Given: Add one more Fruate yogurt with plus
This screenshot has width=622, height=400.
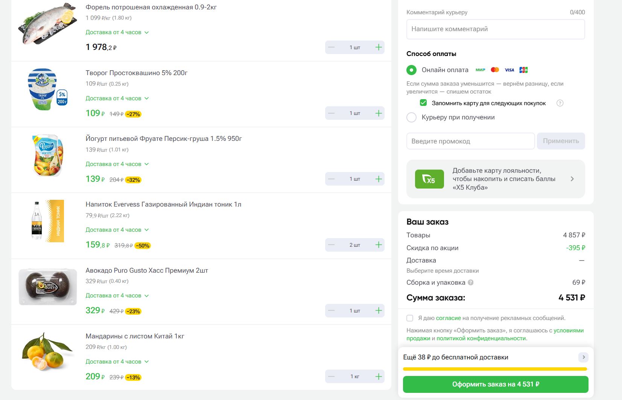Looking at the screenshot, I should pos(379,179).
